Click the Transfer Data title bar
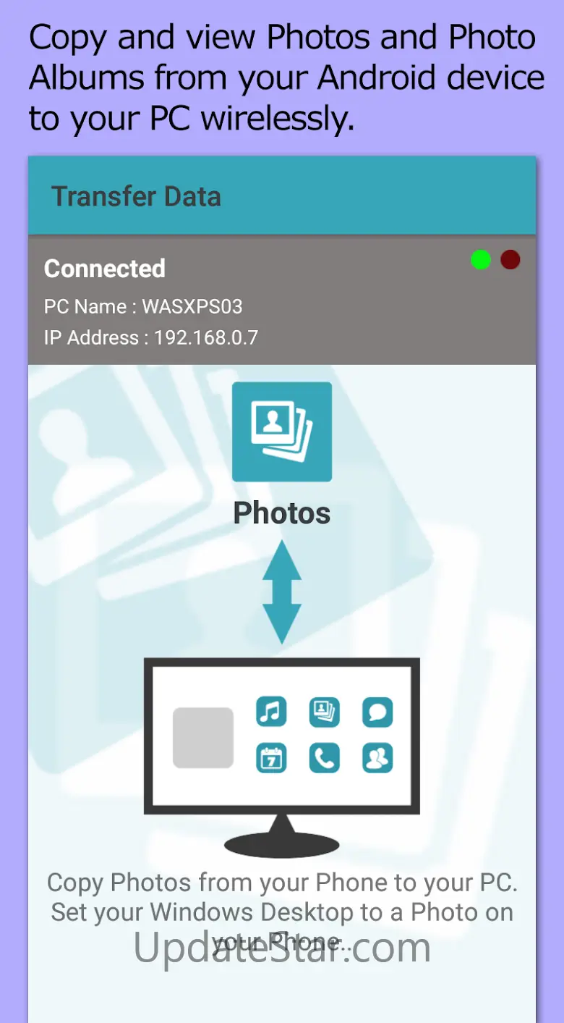564x1023 pixels. click(282, 196)
